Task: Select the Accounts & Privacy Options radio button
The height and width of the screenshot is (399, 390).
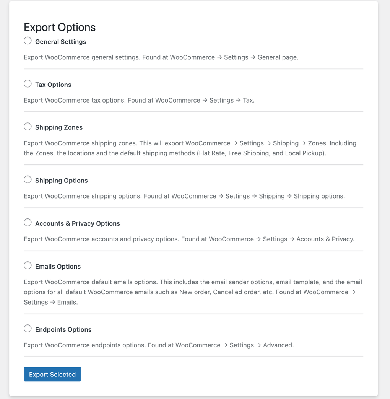Action: pos(28,222)
